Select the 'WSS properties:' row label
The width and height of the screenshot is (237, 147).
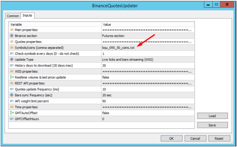[x=26, y=71]
